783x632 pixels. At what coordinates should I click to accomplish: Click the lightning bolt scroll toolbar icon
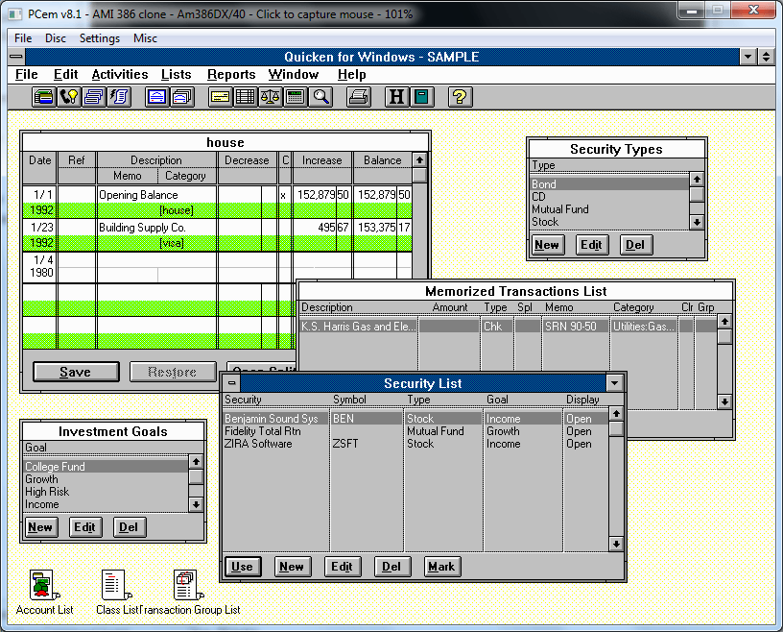click(x=119, y=96)
